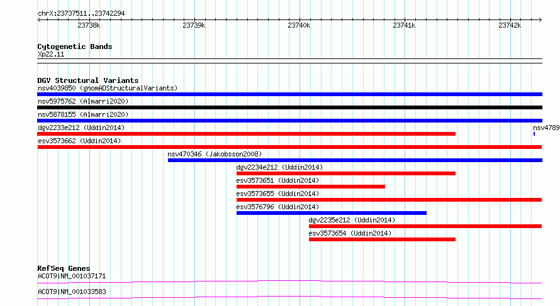Viewport: 560px width, 306px height.
Task: Open nsv470346 (Jakobsson2008) label
Action: 215,154
